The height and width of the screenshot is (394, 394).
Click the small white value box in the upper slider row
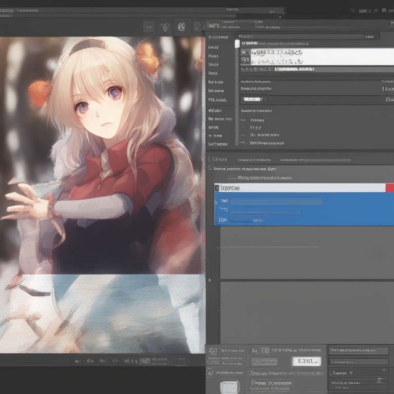(252, 99)
